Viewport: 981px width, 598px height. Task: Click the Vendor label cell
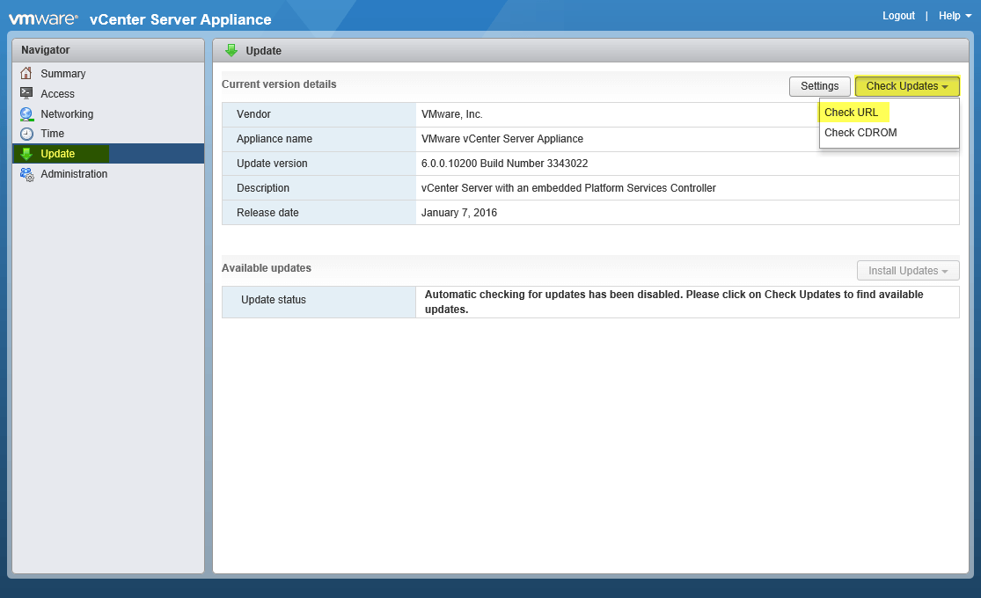tap(319, 114)
